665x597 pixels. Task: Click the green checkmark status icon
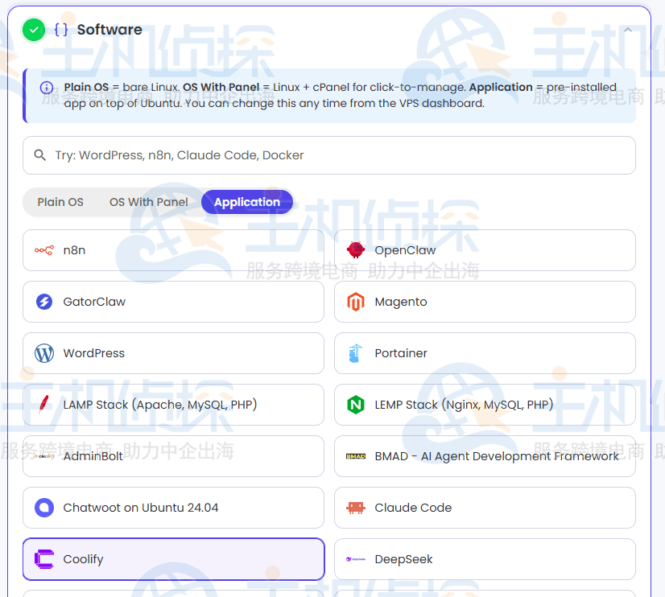pyautogui.click(x=34, y=30)
